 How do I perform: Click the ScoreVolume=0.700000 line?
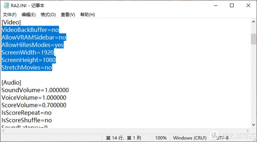tap(34, 105)
